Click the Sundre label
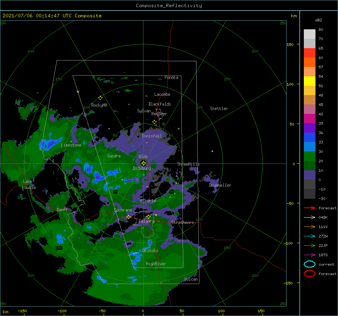Image resolution: width=338 pixels, height=316 pixels. tap(114, 156)
